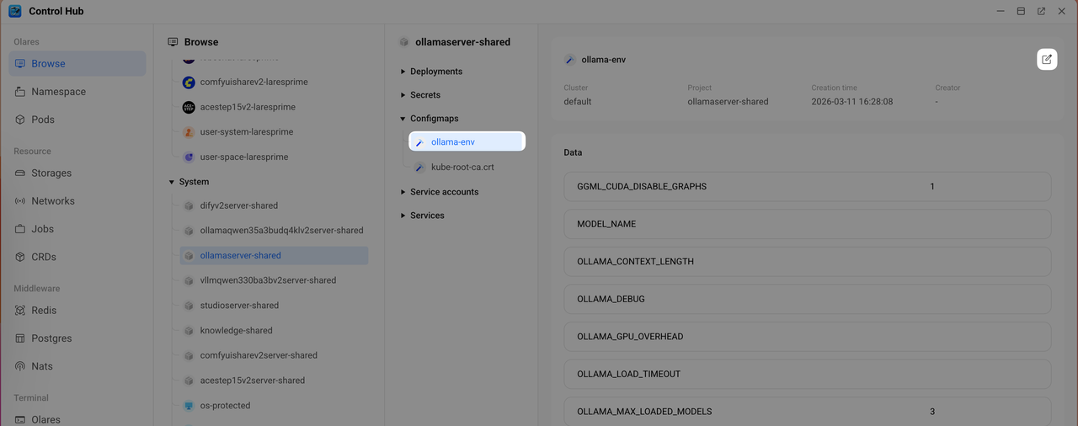Click the user-system-laresprime icon
Screen dimensions: 1078x426
(189, 132)
